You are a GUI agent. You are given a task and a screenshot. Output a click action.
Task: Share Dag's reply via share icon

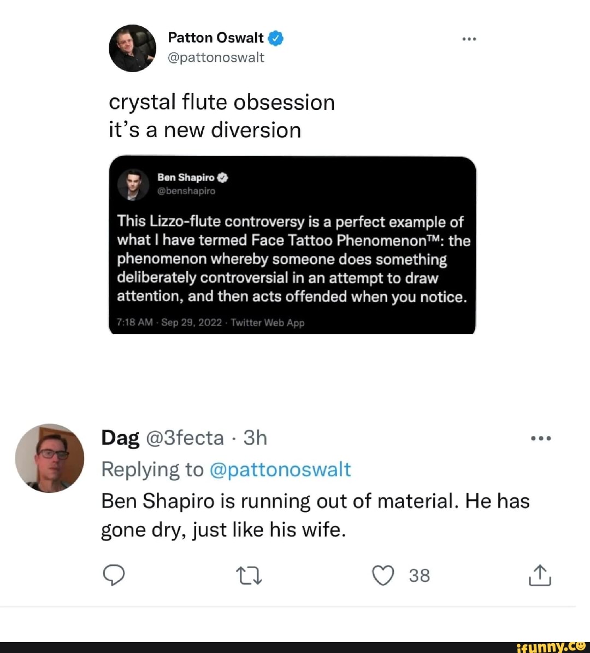coord(540,575)
